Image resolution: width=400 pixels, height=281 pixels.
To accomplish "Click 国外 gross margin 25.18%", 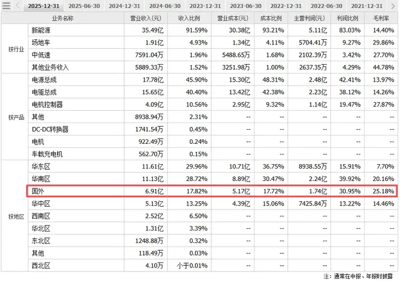I will coord(383,191).
